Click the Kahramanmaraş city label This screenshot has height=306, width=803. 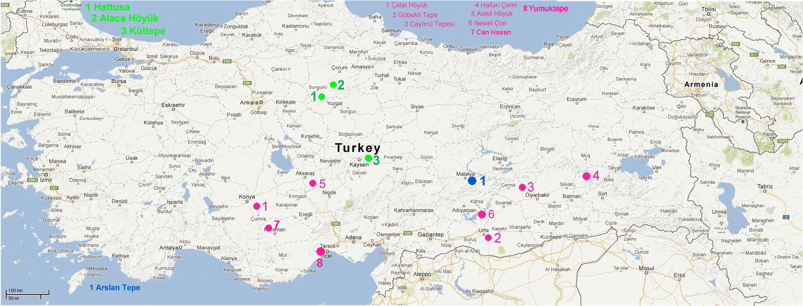click(x=413, y=210)
